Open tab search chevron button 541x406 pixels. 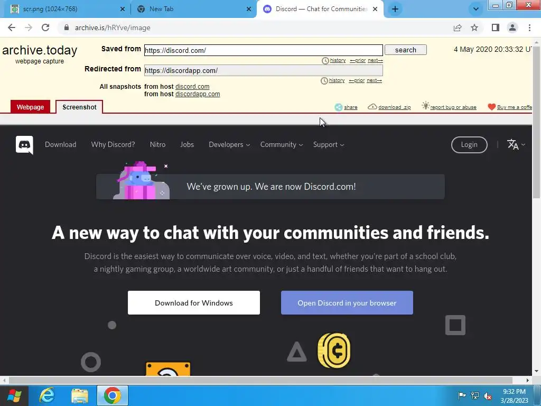tap(476, 9)
